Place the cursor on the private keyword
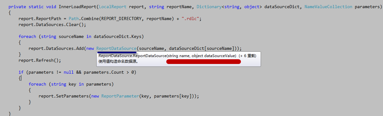This screenshot has width=383, height=116. [17, 7]
